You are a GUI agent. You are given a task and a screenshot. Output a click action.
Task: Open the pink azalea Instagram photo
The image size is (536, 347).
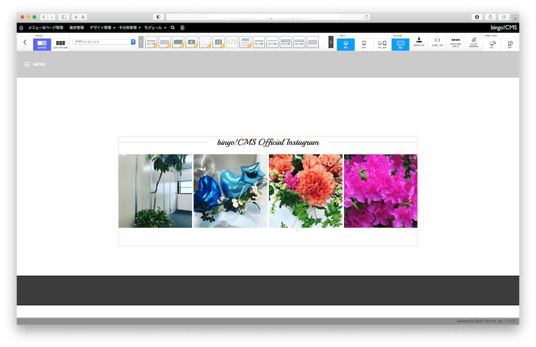click(381, 191)
